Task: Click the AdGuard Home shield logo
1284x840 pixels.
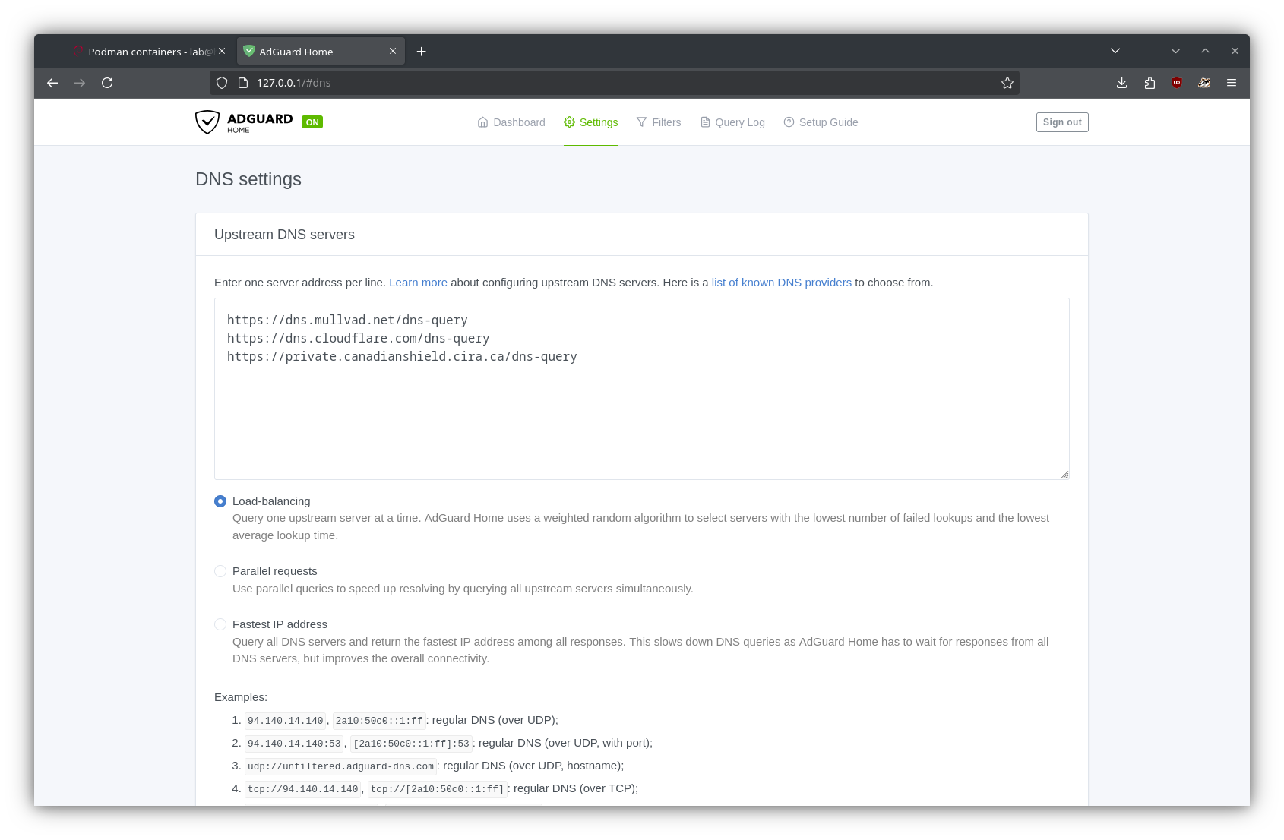Action: point(207,122)
